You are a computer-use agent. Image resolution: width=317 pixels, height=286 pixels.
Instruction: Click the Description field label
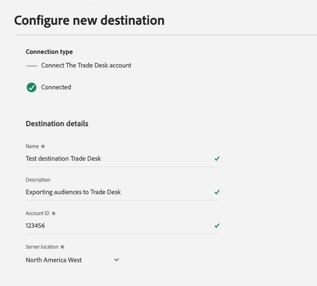coord(38,180)
